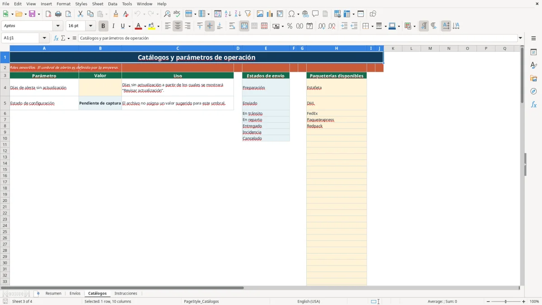Open the Function Wizard
Viewport: 542px width, 305px height.
(x=56, y=38)
